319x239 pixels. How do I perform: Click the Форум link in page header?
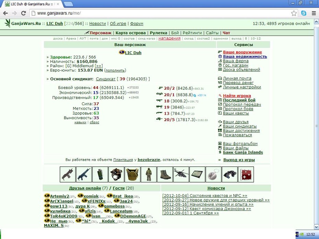137,24
